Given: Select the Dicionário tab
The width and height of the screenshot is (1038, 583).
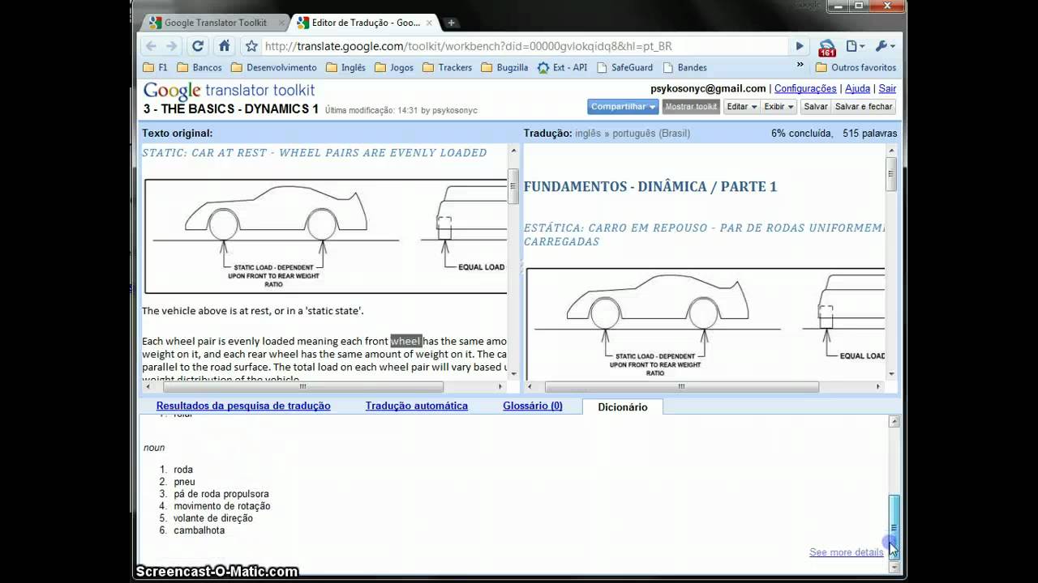Looking at the screenshot, I should [622, 407].
